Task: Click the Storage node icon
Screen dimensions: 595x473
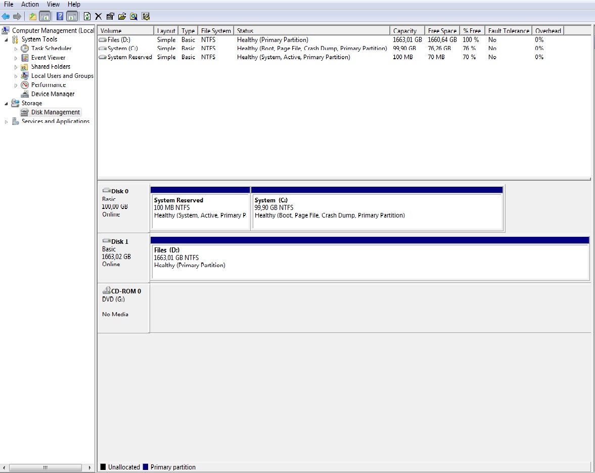Action: tap(15, 103)
